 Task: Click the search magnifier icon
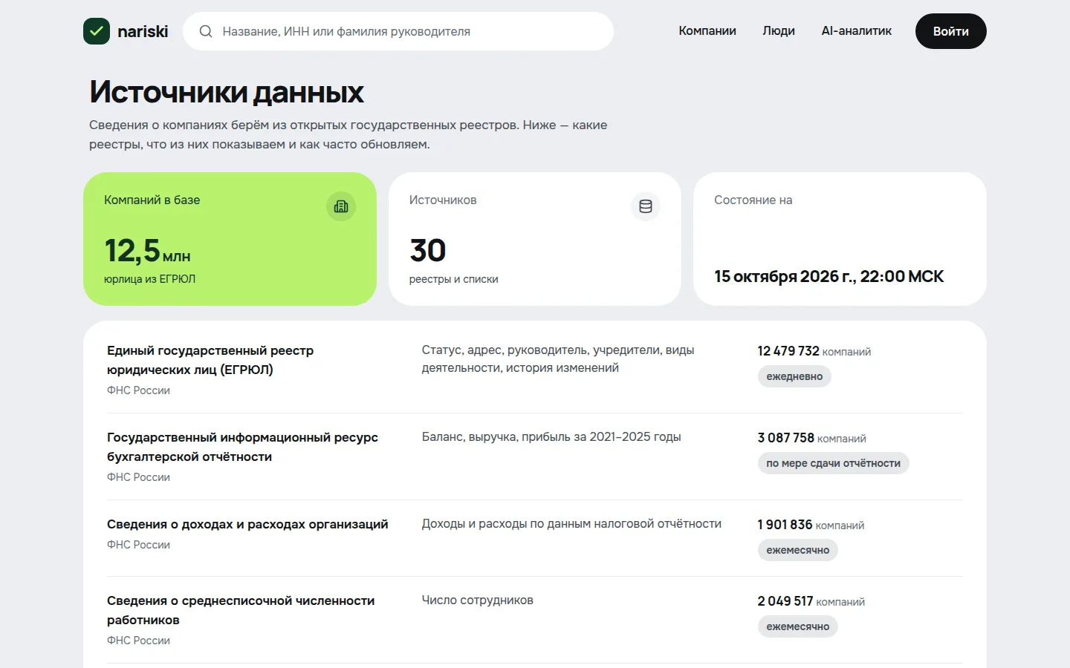pos(206,31)
